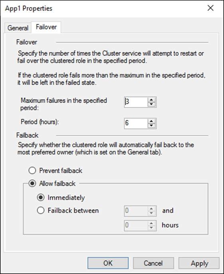Focus the Period hours input field
Viewport: 224px width, 274px height.
[136, 124]
